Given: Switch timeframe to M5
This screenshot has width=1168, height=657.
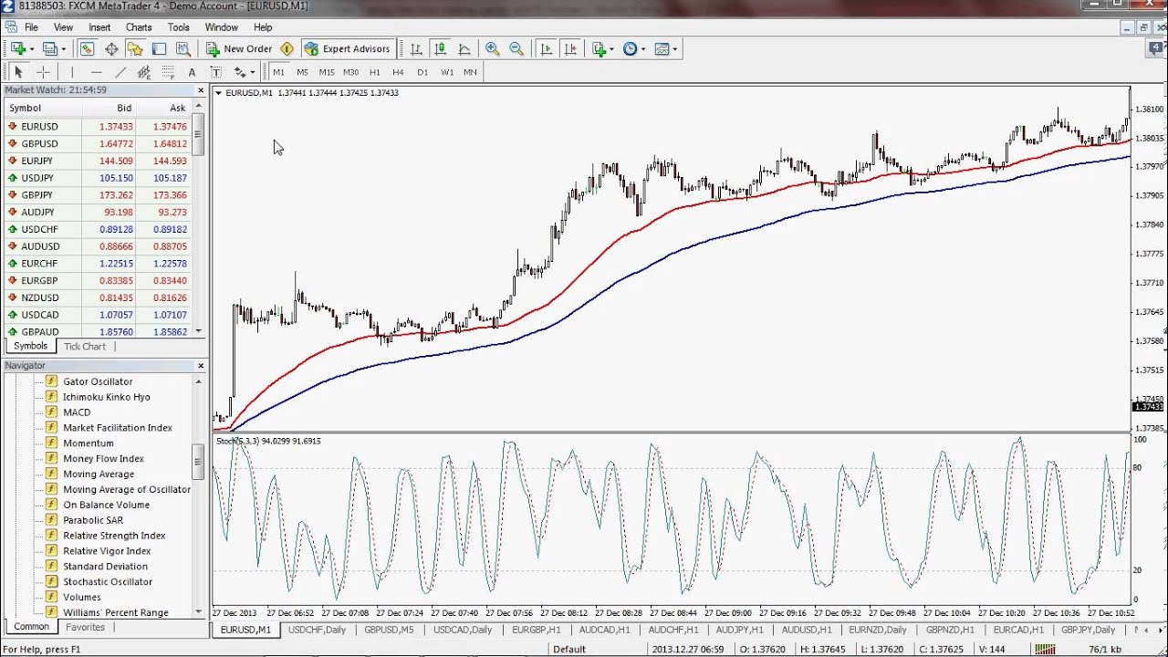Looking at the screenshot, I should click(x=302, y=72).
